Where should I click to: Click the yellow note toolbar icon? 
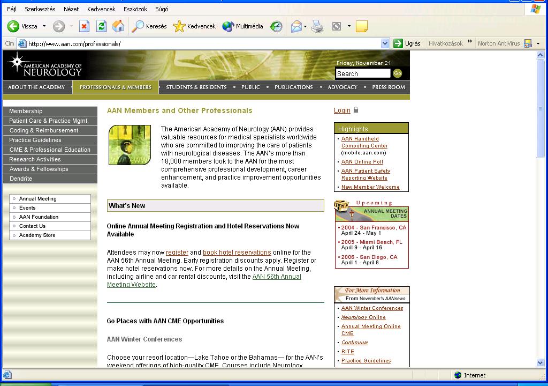click(x=362, y=26)
